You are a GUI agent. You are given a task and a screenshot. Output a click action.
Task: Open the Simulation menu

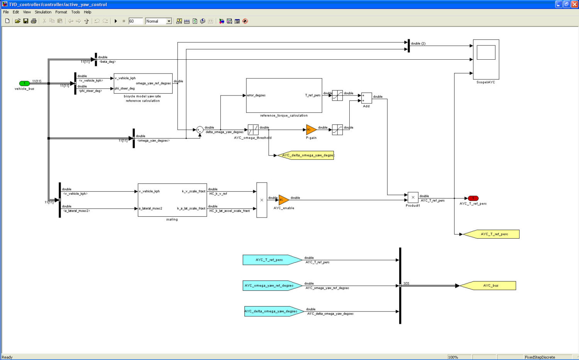coord(42,12)
